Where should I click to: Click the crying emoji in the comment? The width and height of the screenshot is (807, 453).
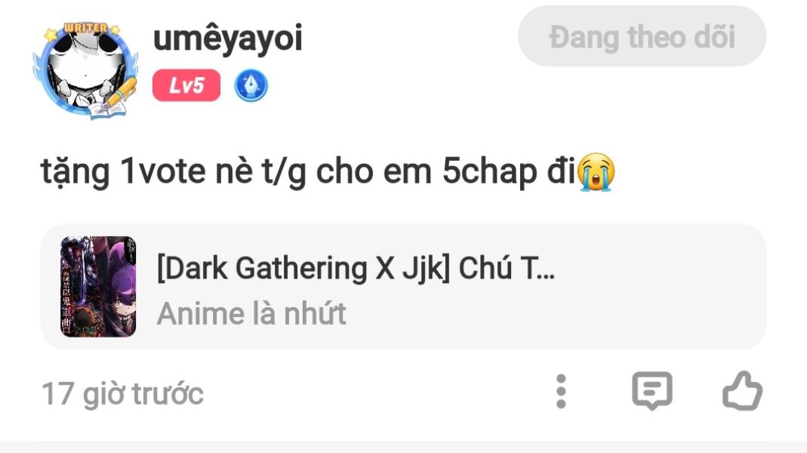tap(596, 172)
